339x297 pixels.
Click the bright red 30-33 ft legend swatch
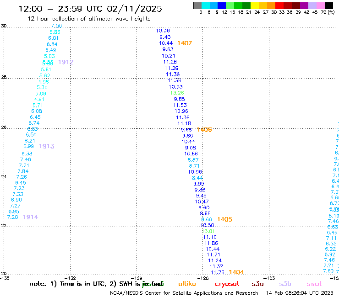279,5
